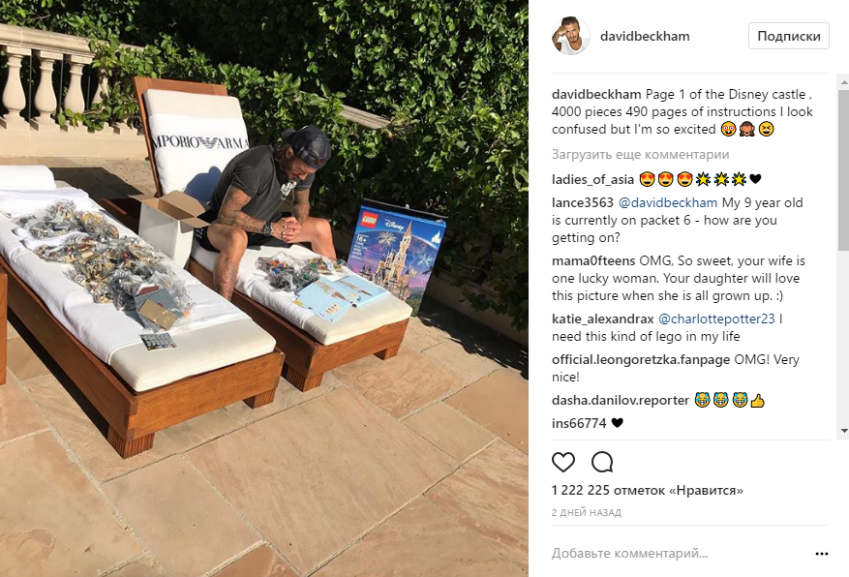Open the katie_alexandrax profile link
The height and width of the screenshot is (577, 849).
603,319
